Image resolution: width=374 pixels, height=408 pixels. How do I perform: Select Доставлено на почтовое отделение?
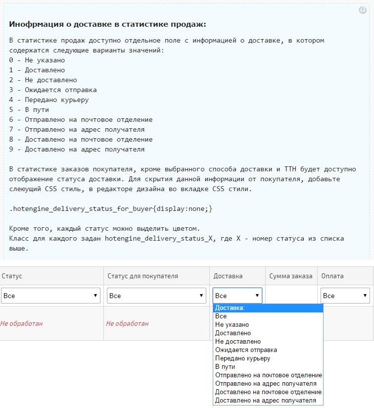pos(268,392)
